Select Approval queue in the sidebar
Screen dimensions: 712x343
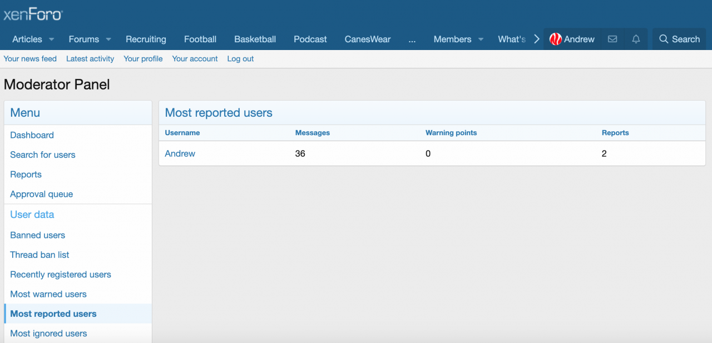(42, 194)
